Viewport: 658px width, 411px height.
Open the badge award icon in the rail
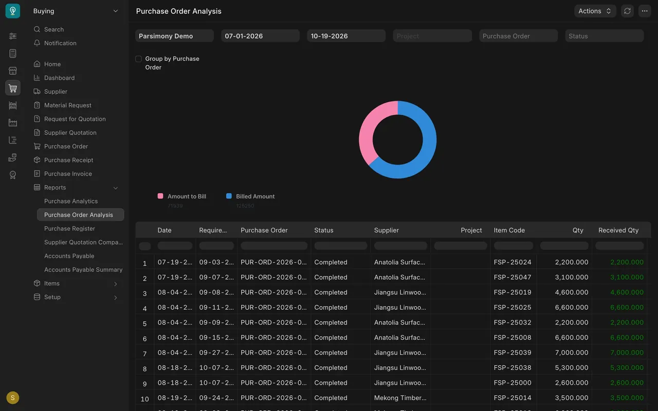(x=13, y=175)
